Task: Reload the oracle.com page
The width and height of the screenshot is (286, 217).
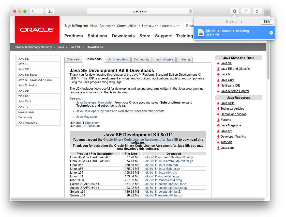Action: click(x=190, y=11)
